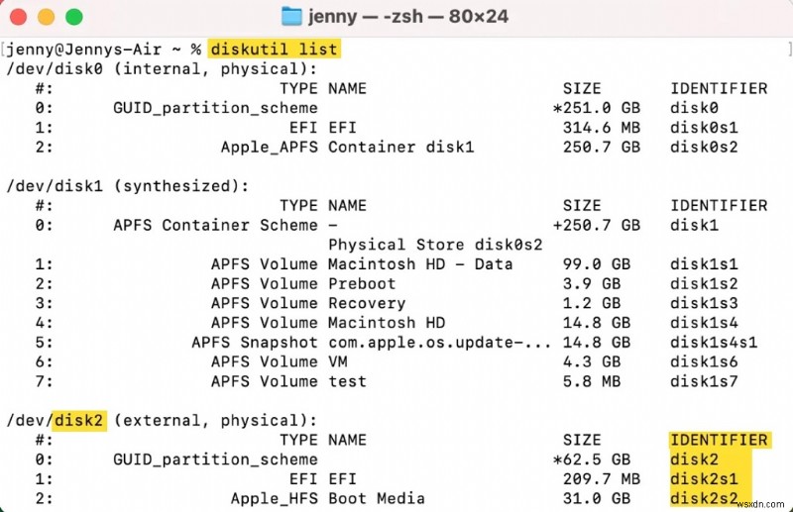This screenshot has width=793, height=512.
Task: Click 'APFS Snapshot' type text
Action: 255,343
